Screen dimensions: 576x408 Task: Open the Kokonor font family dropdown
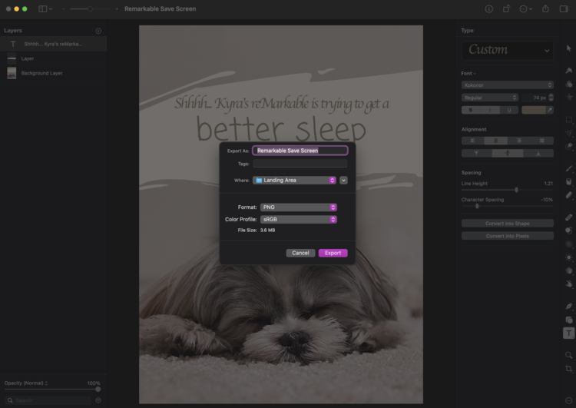508,85
